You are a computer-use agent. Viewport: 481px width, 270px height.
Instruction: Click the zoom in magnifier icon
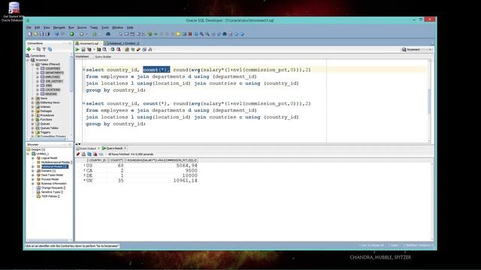201,34
